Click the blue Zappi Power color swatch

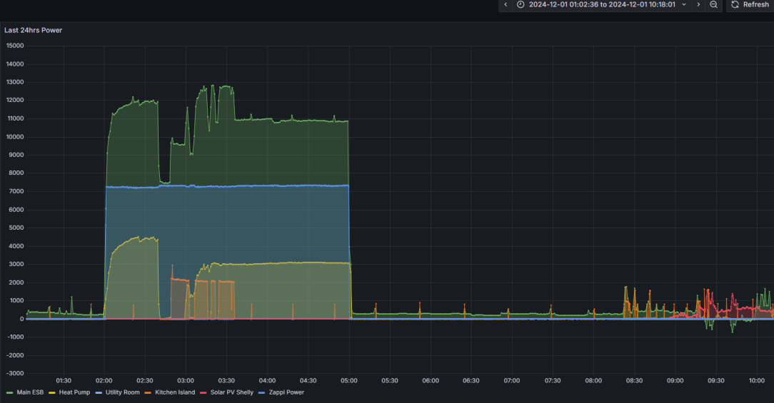tap(261, 392)
